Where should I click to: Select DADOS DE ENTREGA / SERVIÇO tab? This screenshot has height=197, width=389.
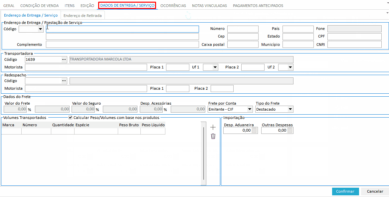[127, 5]
